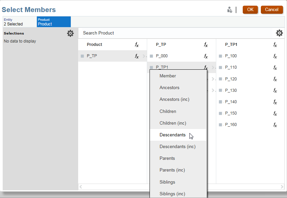Open function selector for P_000
This screenshot has height=198, width=287.
(206, 56)
